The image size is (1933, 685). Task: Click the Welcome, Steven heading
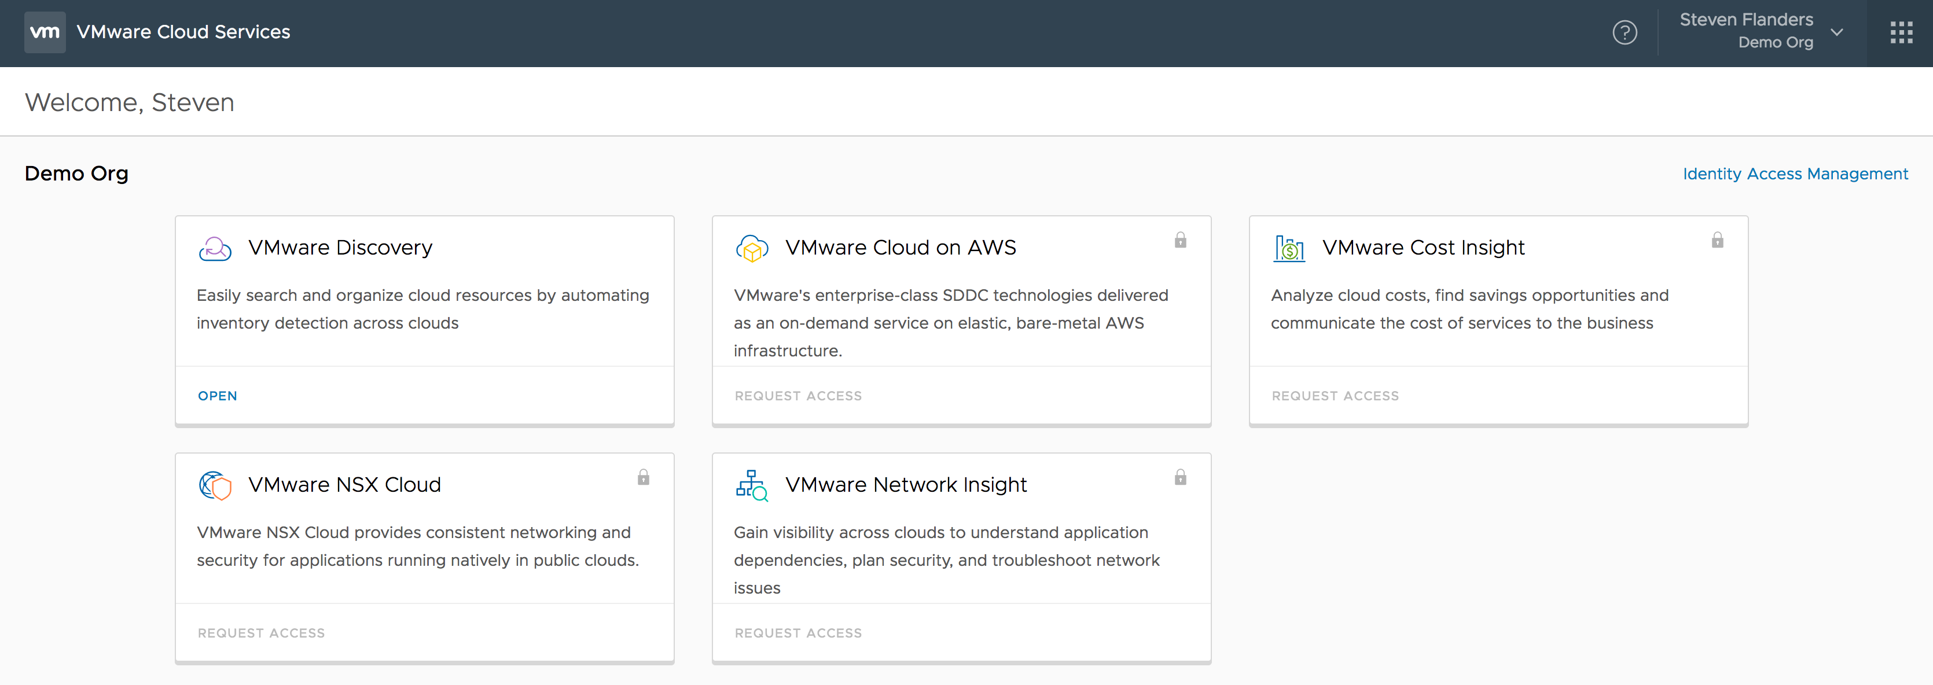(x=130, y=103)
